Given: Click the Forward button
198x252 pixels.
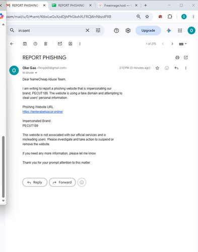Looking at the screenshot, I should point(62,182).
